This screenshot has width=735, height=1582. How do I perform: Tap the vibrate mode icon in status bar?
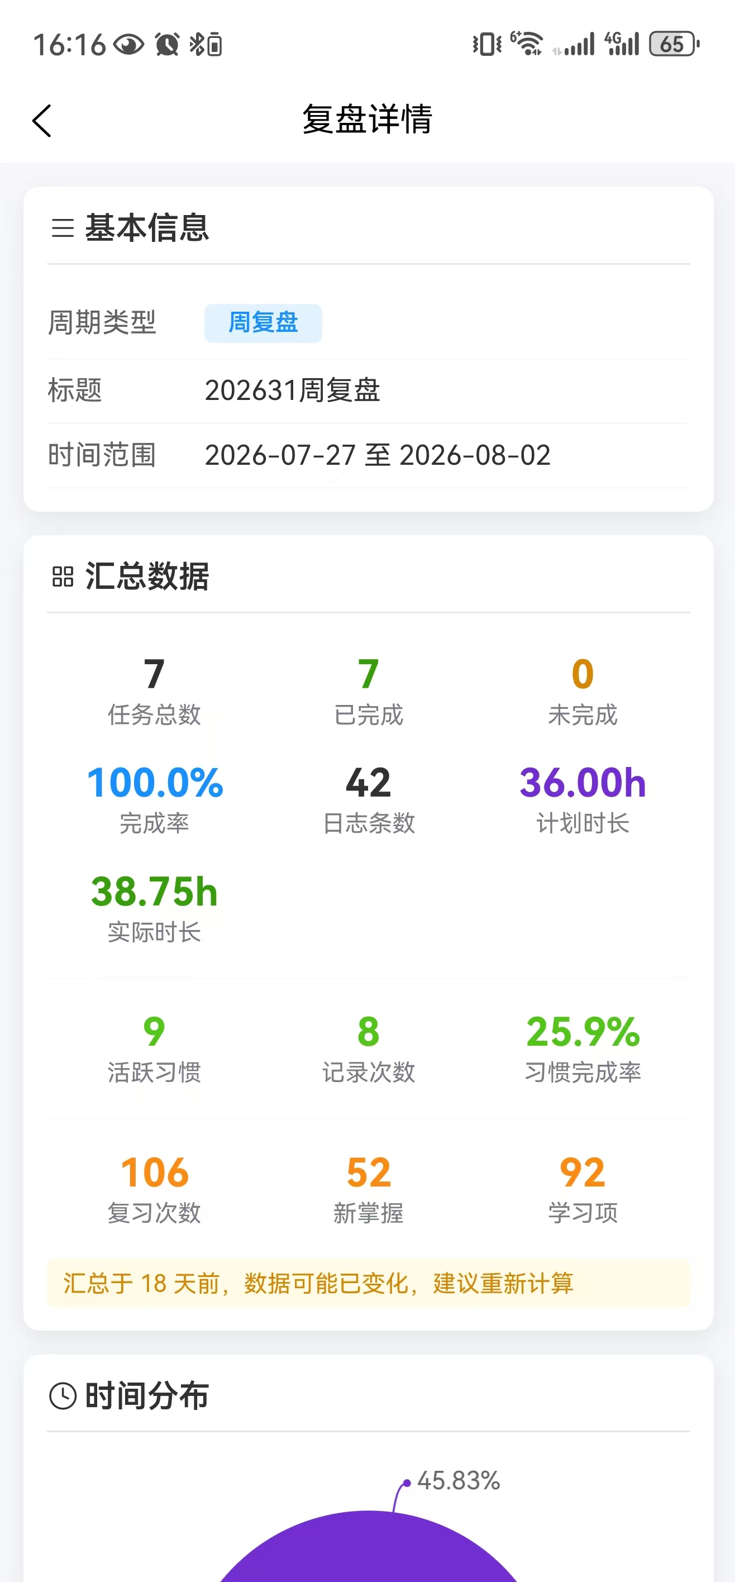[x=488, y=44]
